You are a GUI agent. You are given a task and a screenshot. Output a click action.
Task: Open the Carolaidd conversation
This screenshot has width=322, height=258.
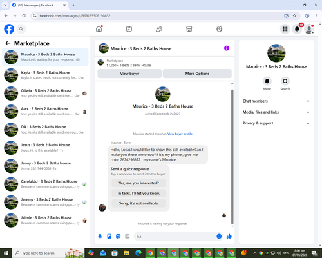click(45, 184)
